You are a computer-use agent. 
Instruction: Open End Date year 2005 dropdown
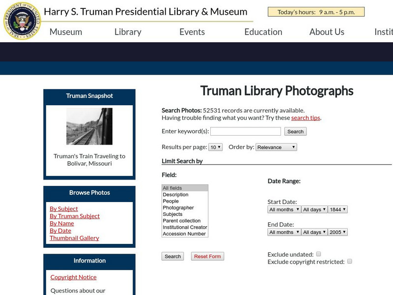tap(337, 232)
